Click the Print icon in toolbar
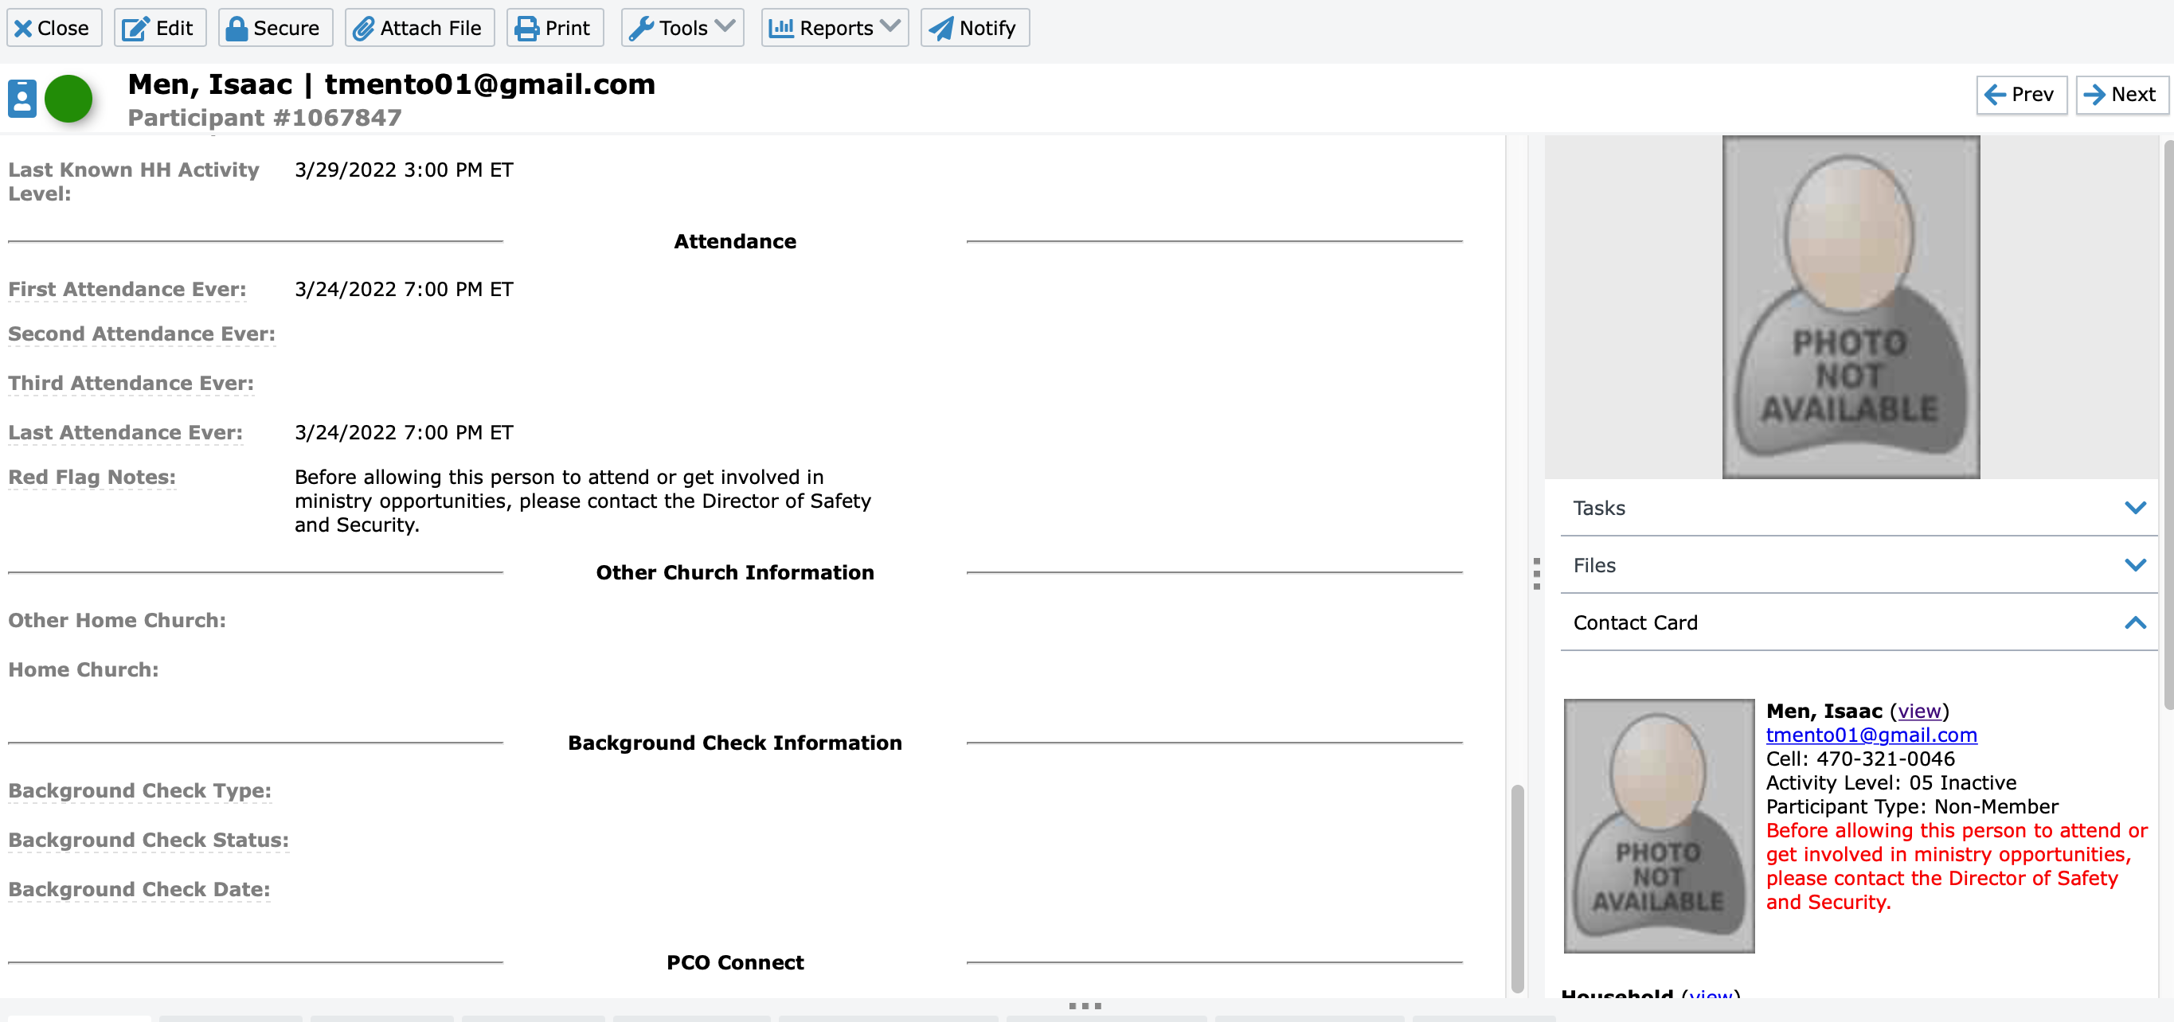The height and width of the screenshot is (1022, 2174). [554, 28]
